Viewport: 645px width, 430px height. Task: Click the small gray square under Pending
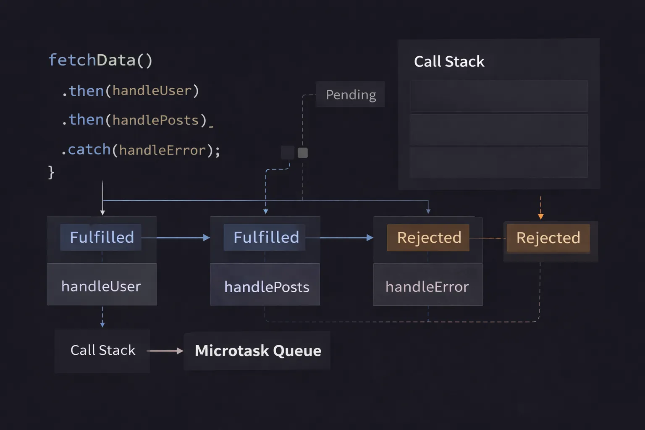point(288,152)
